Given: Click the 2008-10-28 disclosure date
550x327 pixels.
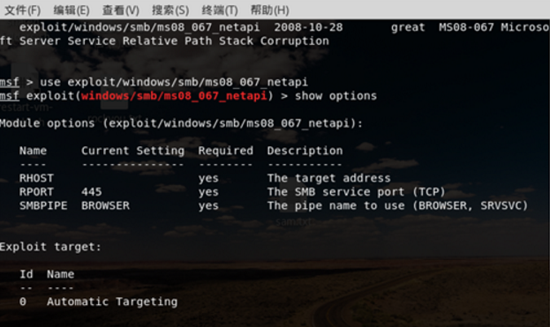Looking at the screenshot, I should tap(308, 27).
